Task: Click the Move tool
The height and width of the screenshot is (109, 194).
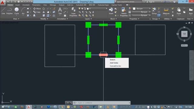Action: 37,9
